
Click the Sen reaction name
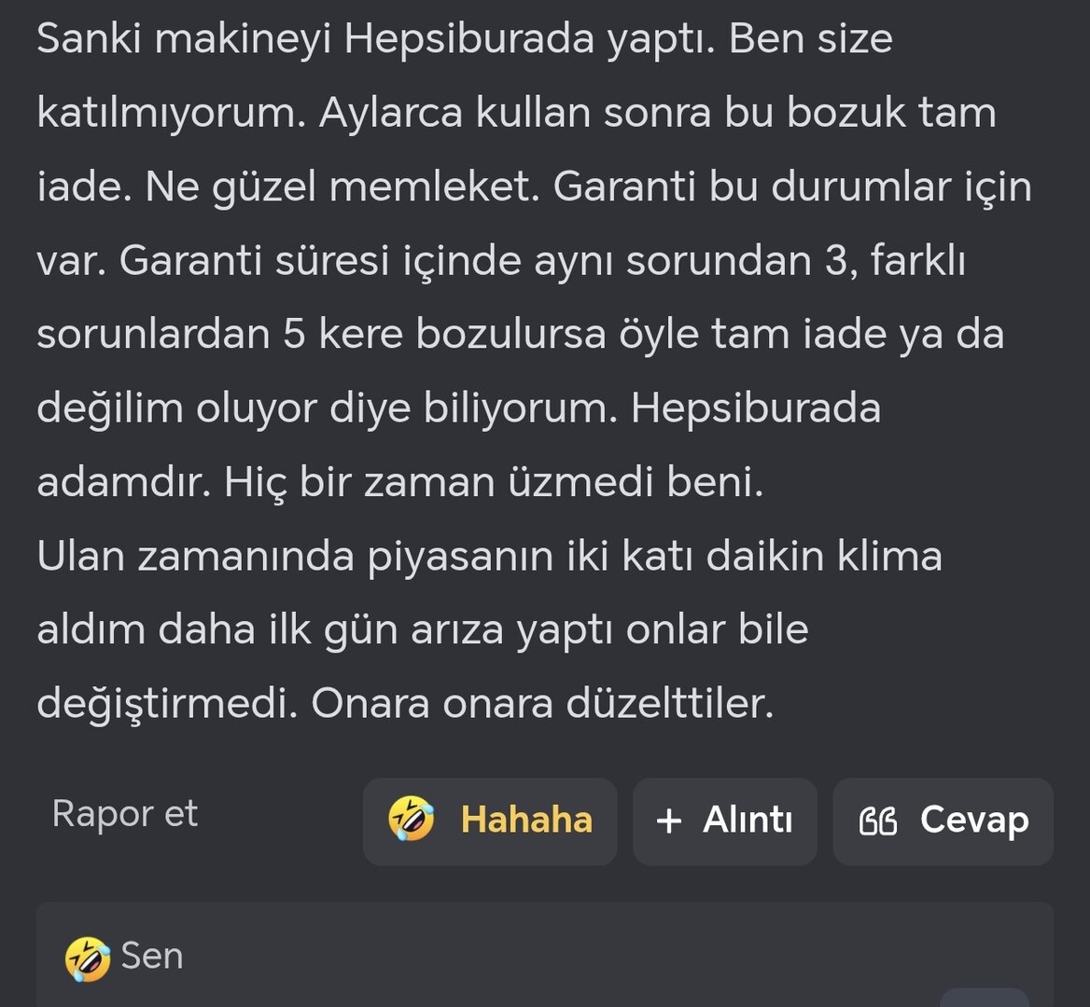[x=152, y=957]
